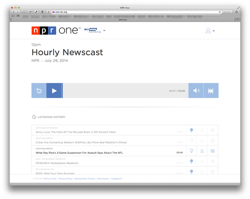Click the playback progress bar
Viewport: 250px width, 199px height.
pos(125,90)
